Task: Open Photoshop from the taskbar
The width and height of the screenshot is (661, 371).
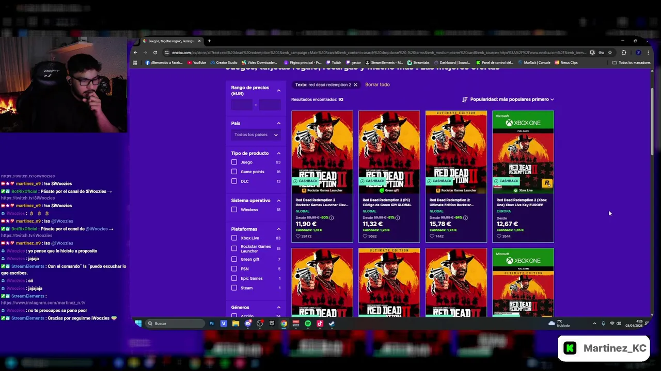Action: [x=212, y=324]
